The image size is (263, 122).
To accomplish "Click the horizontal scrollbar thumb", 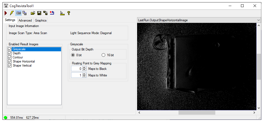I will (197, 112).
